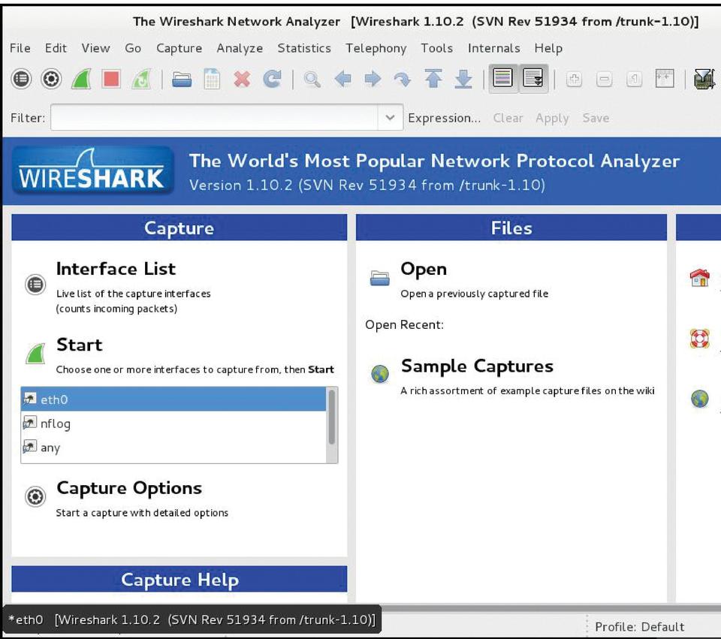Open the Telephony menu
721x639 pixels.
(376, 48)
